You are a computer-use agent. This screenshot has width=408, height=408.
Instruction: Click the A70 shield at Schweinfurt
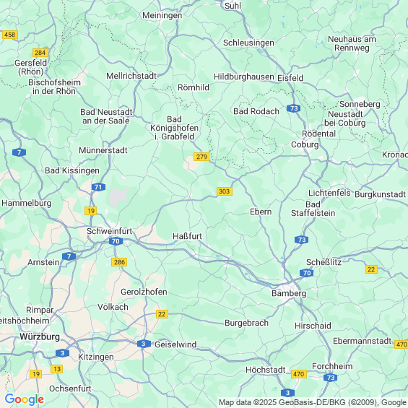pyautogui.click(x=116, y=241)
